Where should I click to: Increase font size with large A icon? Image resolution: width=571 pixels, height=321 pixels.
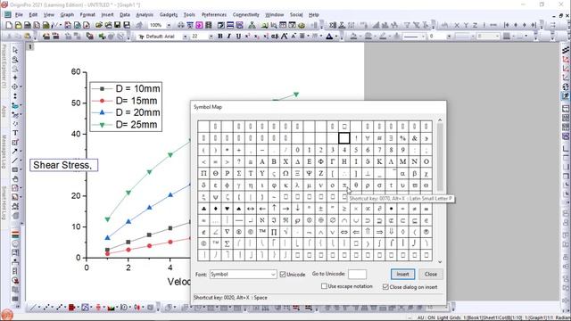click(285, 37)
